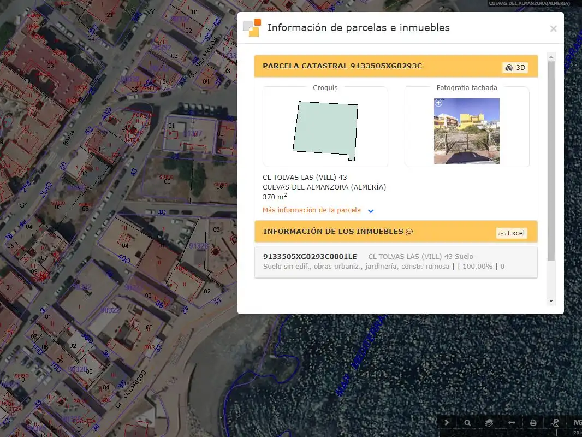The height and width of the screenshot is (437, 582).
Task: Open property 9133505XG0293C0001LE row
Action: coord(396,262)
